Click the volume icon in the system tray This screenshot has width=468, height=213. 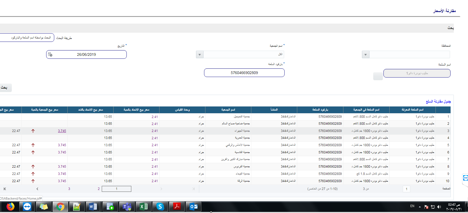(x=439, y=207)
